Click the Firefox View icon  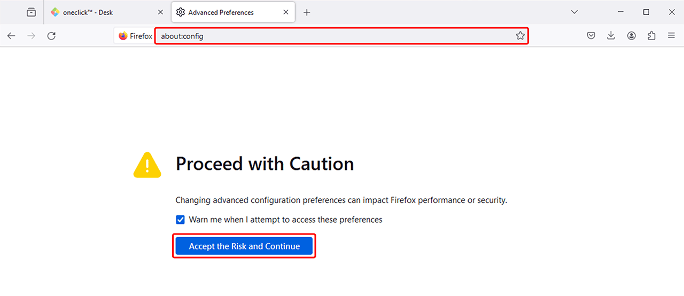click(32, 12)
